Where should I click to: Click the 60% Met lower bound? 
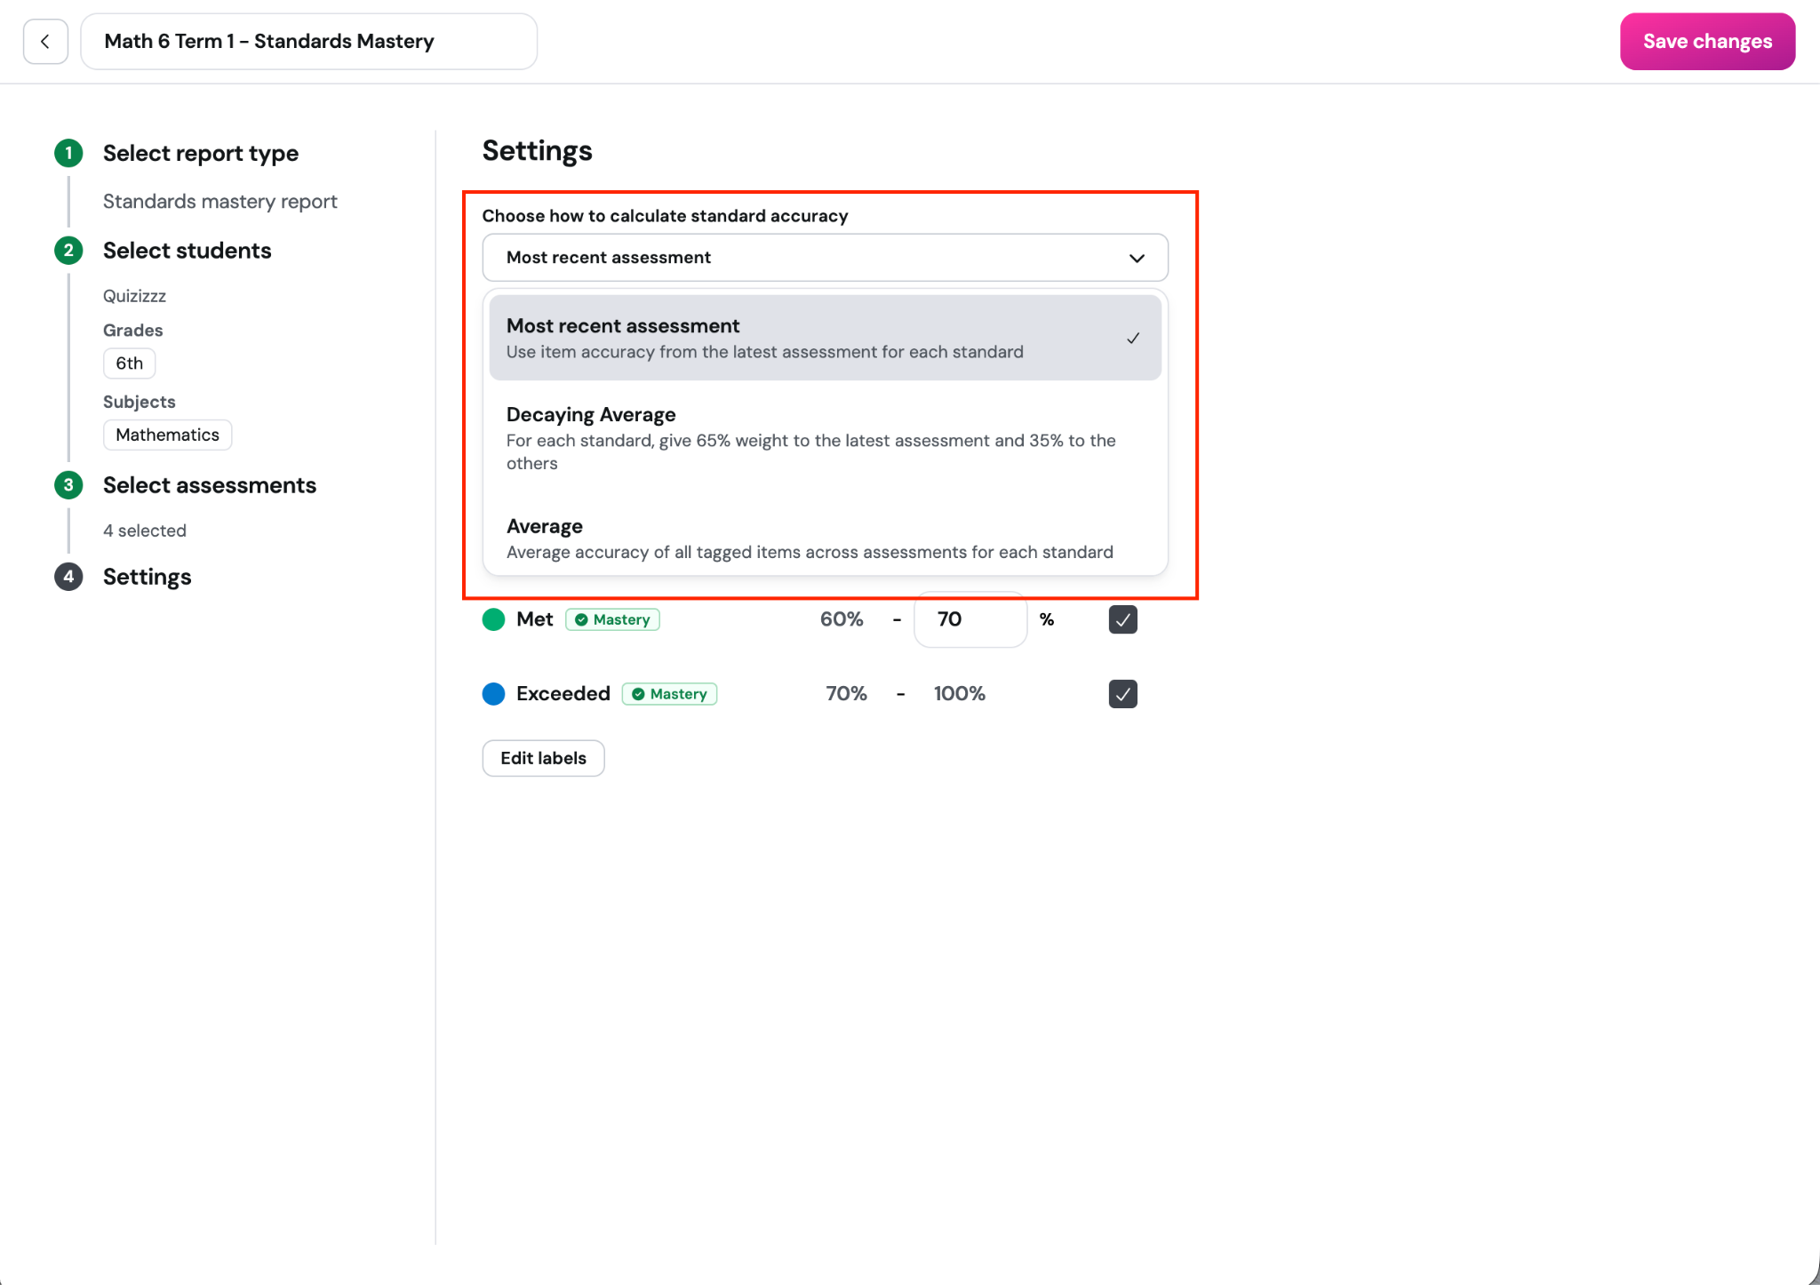842,619
